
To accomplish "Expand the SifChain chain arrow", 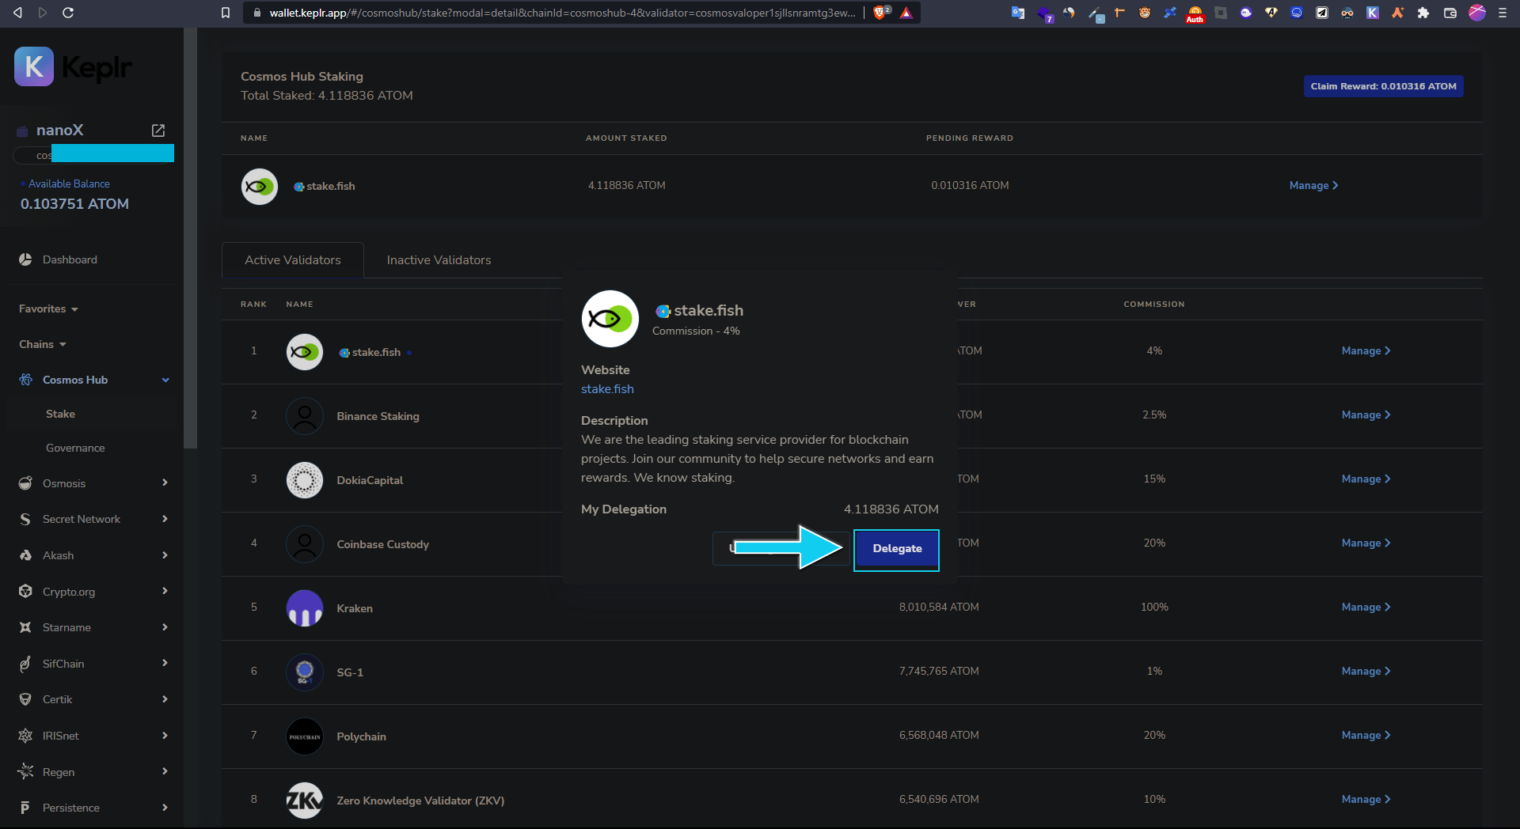I will (x=165, y=663).
